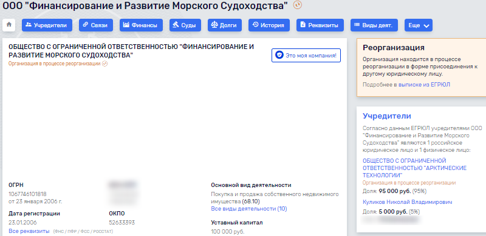Go to the Суды tab
Image resolution: width=486 pixels, height=236 pixels.
pos(185,25)
